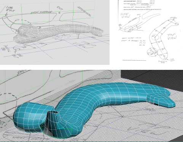
Task: Click the handwritten TOP VIEW label on scan
Action: click(172, 37)
